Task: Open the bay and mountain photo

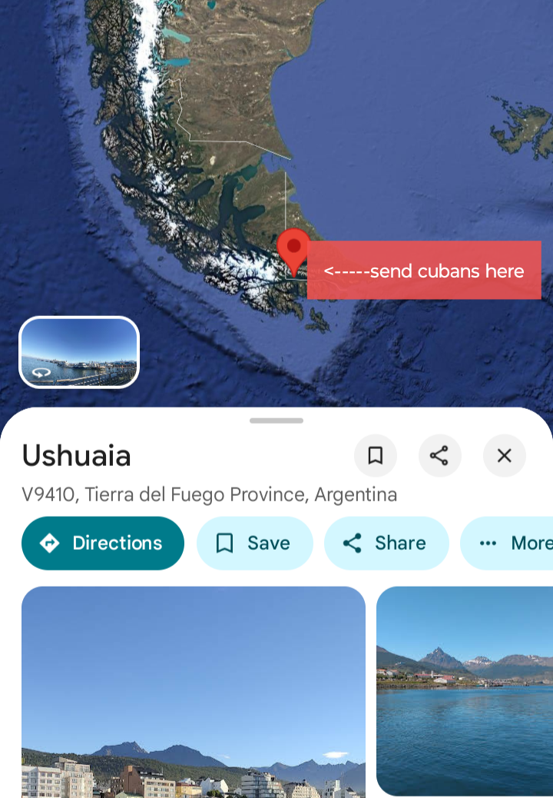Action: click(x=465, y=691)
